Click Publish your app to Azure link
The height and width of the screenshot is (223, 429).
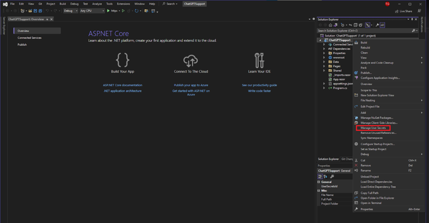[191, 85]
